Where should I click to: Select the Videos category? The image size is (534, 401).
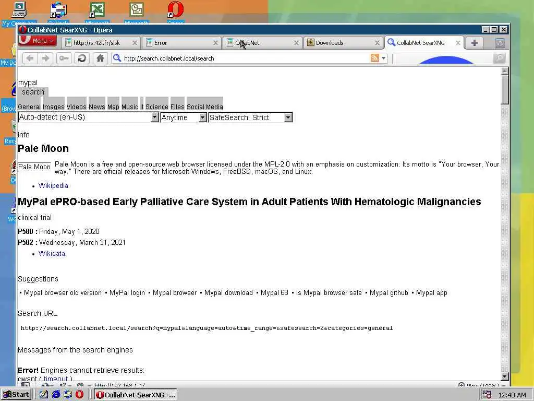pyautogui.click(x=77, y=107)
